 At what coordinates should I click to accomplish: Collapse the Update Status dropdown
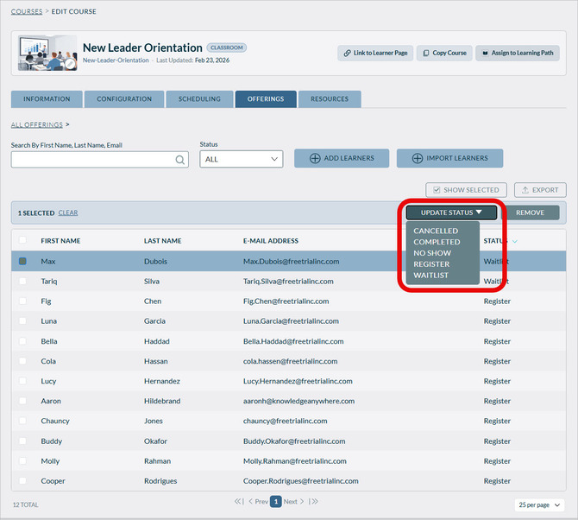451,212
